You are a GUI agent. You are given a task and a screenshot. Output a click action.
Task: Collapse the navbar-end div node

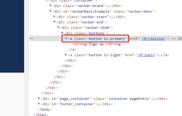point(54,22)
